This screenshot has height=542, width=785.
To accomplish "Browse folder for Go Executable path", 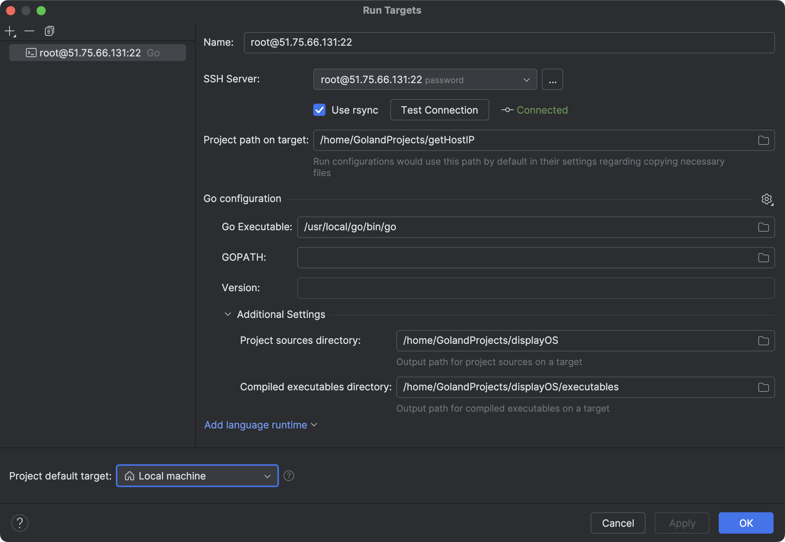I will click(x=763, y=227).
